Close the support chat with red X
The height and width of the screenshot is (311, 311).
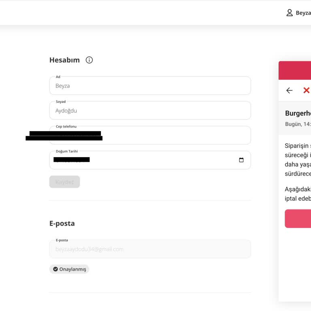pyautogui.click(x=306, y=90)
